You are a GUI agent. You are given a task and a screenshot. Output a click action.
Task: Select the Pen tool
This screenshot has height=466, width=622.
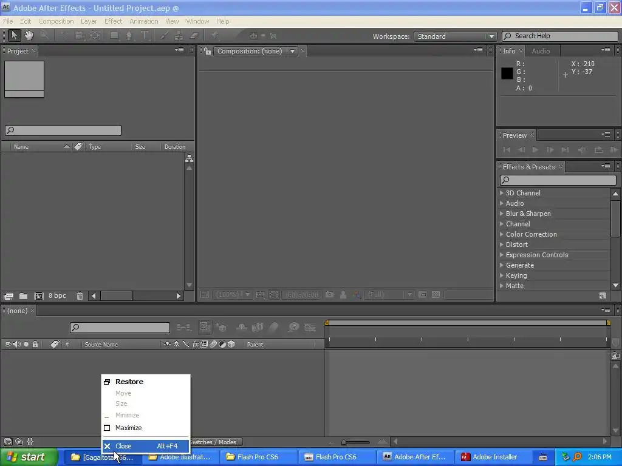(129, 36)
